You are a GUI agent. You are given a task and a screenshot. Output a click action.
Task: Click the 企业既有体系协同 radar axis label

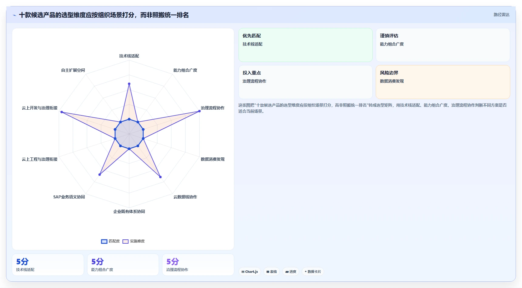tap(129, 211)
